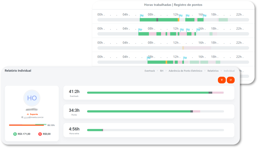
Task: Click the Evertrack 41:2h progress bar
Action: click(155, 93)
